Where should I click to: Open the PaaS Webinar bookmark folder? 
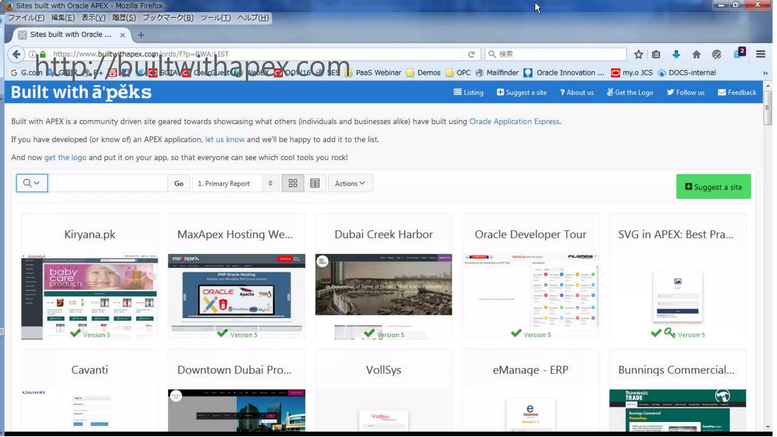pyautogui.click(x=373, y=73)
